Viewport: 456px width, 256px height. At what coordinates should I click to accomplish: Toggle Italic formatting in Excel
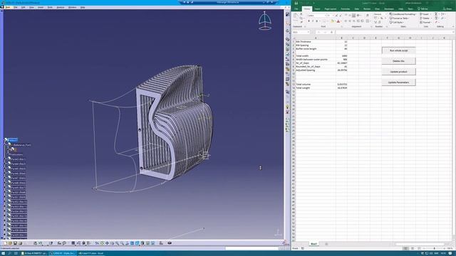tap(313, 21)
